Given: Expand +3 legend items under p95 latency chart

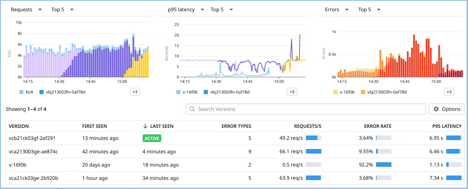Looking at the screenshot, I should (292, 92).
